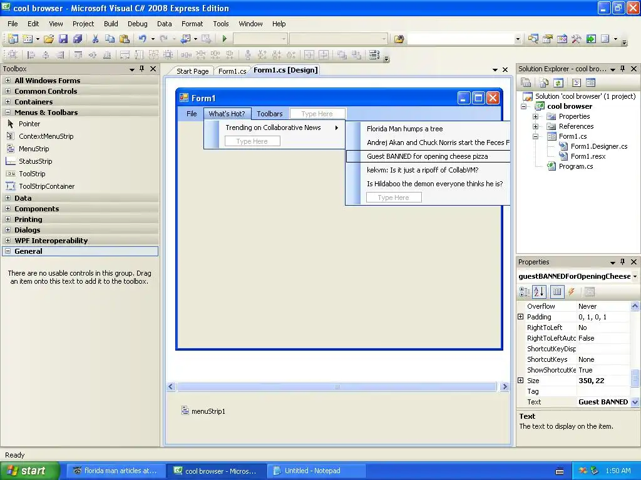Switch to florida man articles taskbar window

tap(116, 471)
